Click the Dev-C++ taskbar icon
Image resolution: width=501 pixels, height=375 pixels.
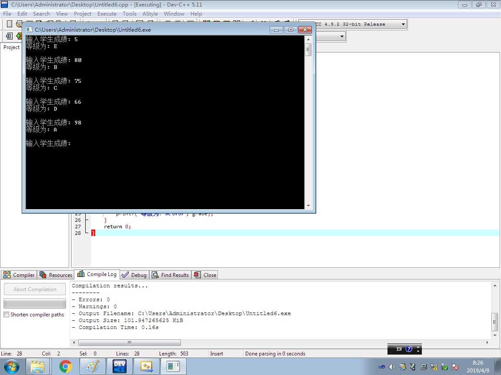coord(120,367)
